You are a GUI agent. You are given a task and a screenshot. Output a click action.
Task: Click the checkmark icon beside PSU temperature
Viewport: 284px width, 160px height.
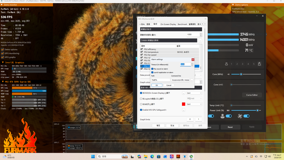point(142,52)
